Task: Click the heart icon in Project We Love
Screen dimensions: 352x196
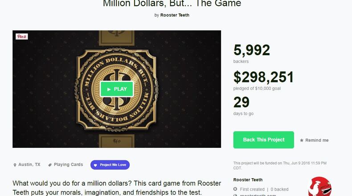Action: (95, 165)
